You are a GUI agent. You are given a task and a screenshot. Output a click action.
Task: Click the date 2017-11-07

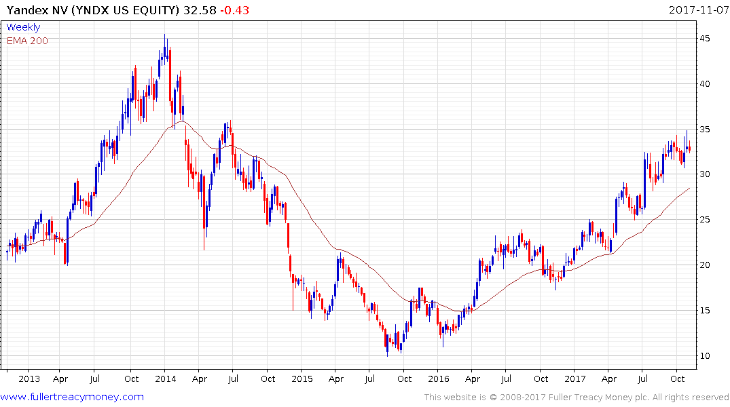[x=698, y=9]
